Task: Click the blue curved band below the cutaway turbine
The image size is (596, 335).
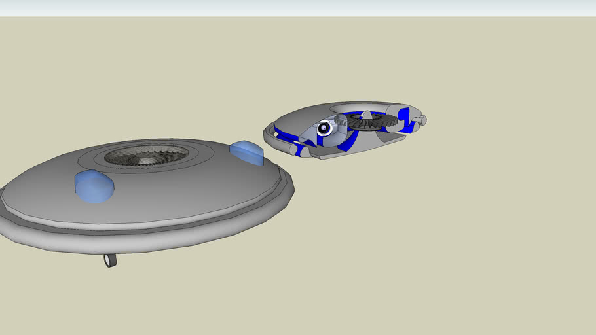Action: 348,142
